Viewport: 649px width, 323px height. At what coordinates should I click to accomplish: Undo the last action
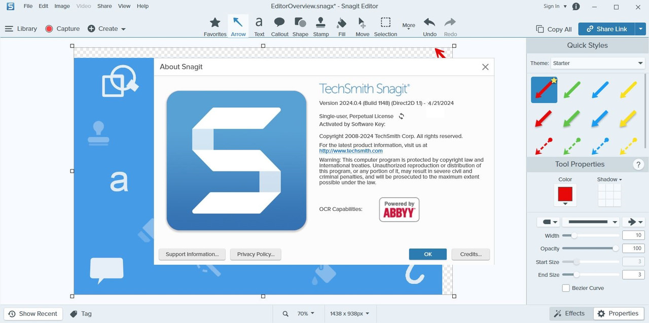tap(429, 27)
